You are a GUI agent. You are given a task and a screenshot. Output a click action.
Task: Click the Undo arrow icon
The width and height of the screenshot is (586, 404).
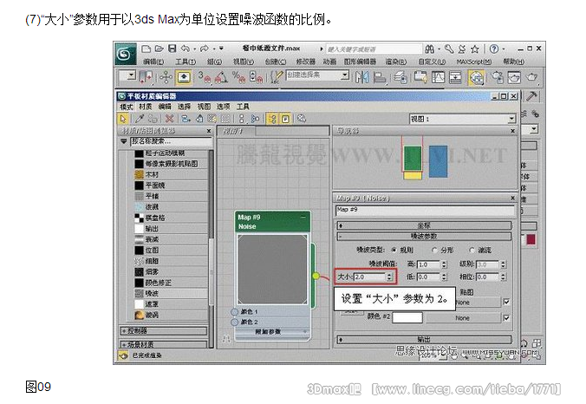(x=186, y=49)
